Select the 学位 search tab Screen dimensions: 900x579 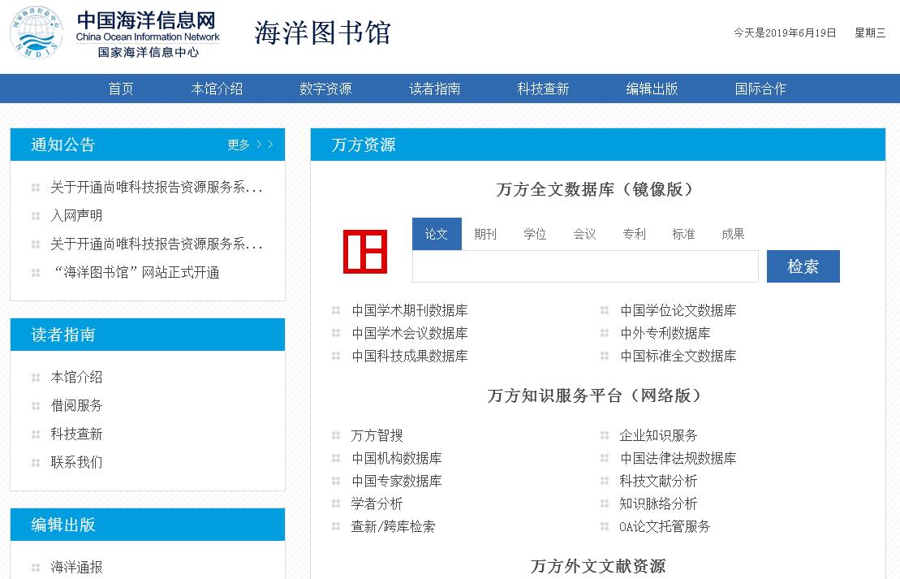coord(535,234)
